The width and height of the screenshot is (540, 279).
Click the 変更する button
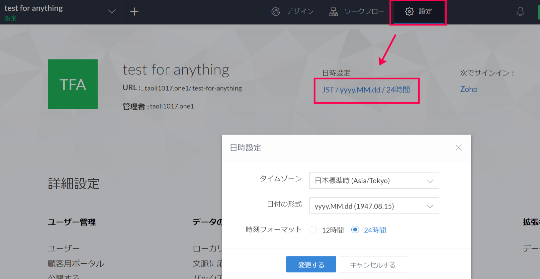tap(311, 264)
